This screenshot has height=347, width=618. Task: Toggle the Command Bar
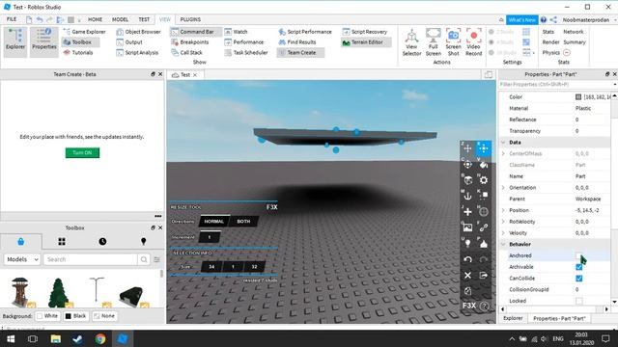click(196, 32)
